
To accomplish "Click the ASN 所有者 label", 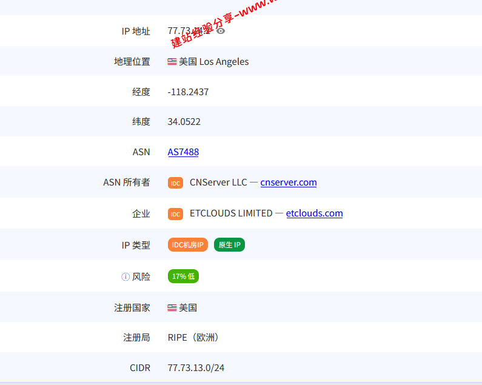I will pos(126,182).
